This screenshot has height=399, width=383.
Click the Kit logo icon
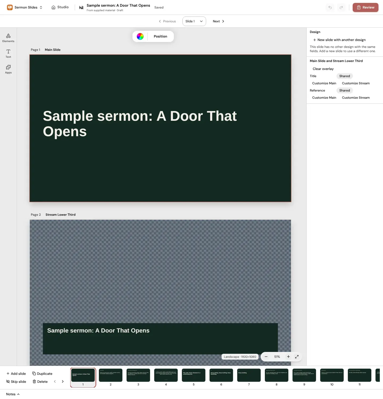click(x=81, y=7)
